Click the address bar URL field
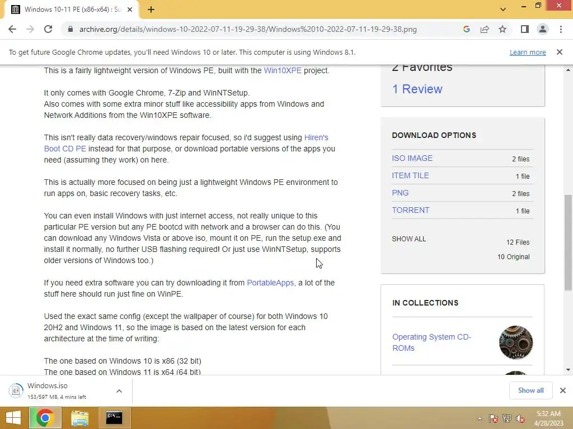This screenshot has height=429, width=573. 248,29
